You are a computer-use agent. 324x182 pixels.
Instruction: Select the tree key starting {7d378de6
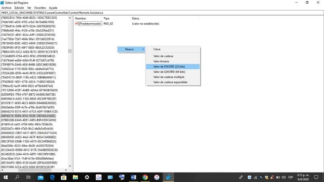(27, 60)
